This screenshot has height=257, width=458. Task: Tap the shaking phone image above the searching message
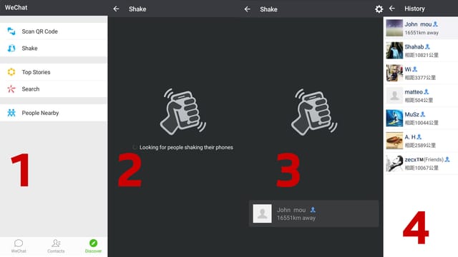pos(183,111)
